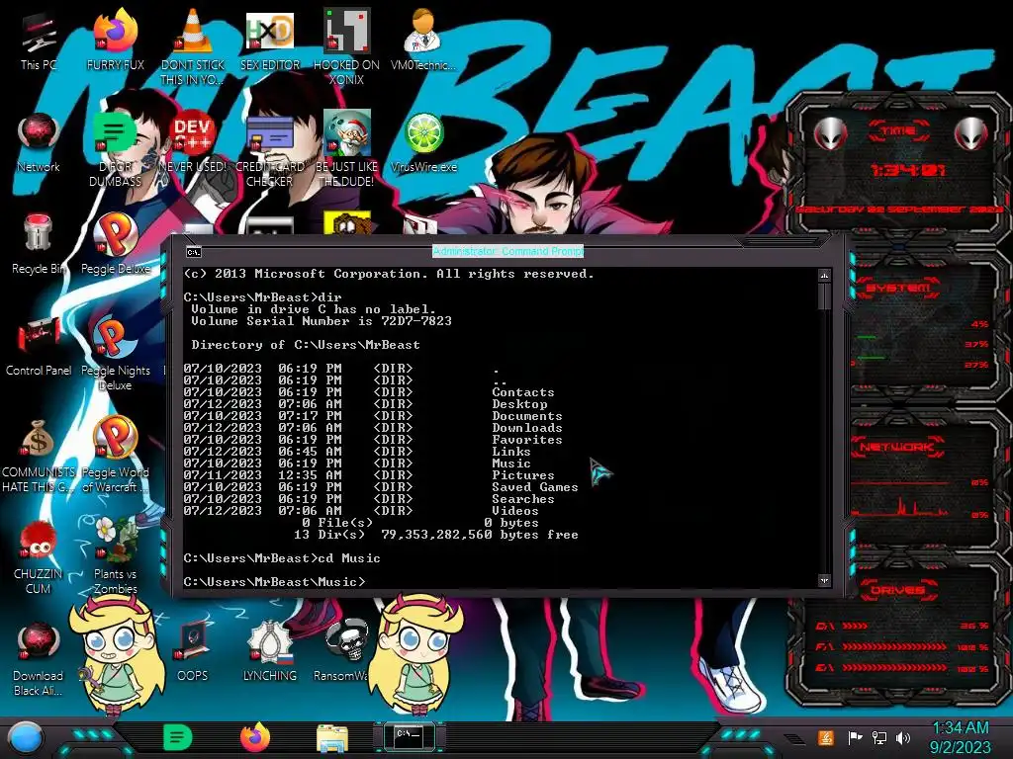
Task: Click the Start orb button
Action: (x=25, y=738)
